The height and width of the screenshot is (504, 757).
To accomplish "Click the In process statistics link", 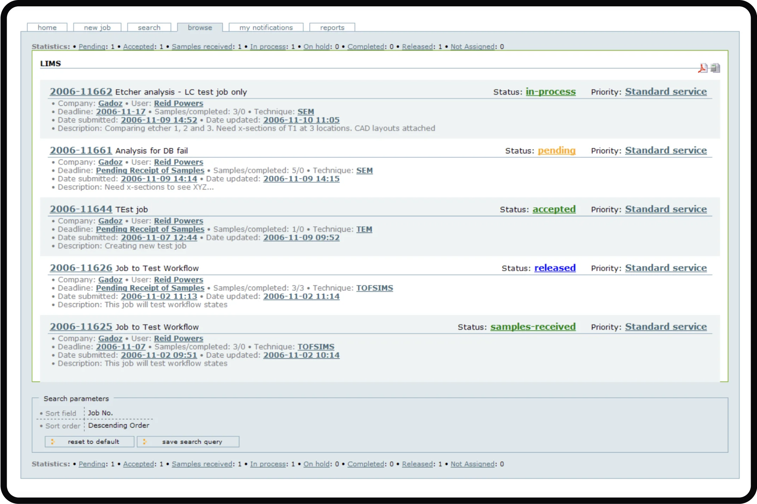I will (268, 46).
